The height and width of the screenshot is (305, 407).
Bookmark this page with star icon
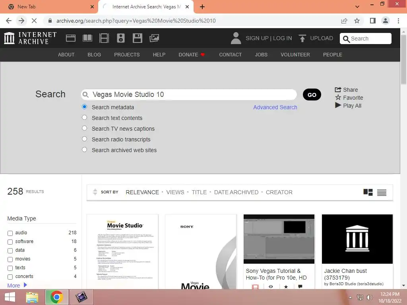357,21
